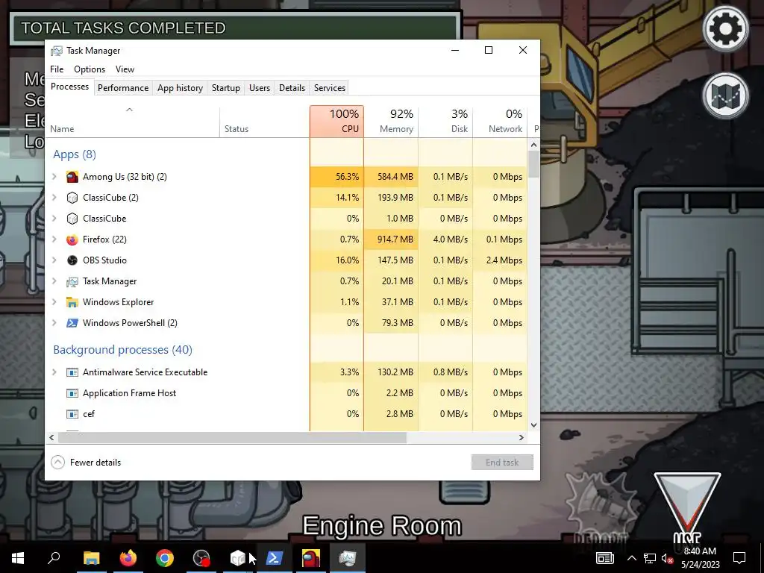Sort processes by Memory column
Image resolution: width=764 pixels, height=573 pixels.
click(391, 122)
